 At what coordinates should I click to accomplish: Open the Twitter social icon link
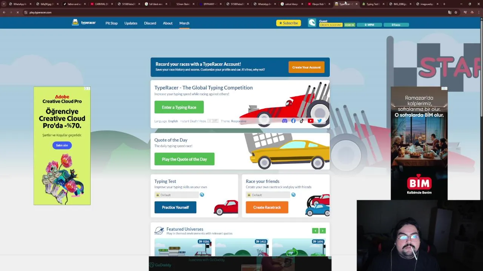pyautogui.click(x=320, y=121)
